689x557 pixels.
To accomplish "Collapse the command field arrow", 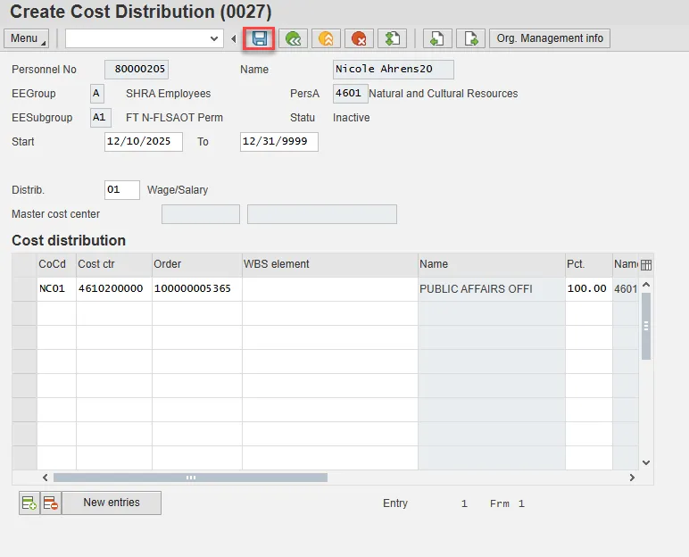I will pos(234,38).
